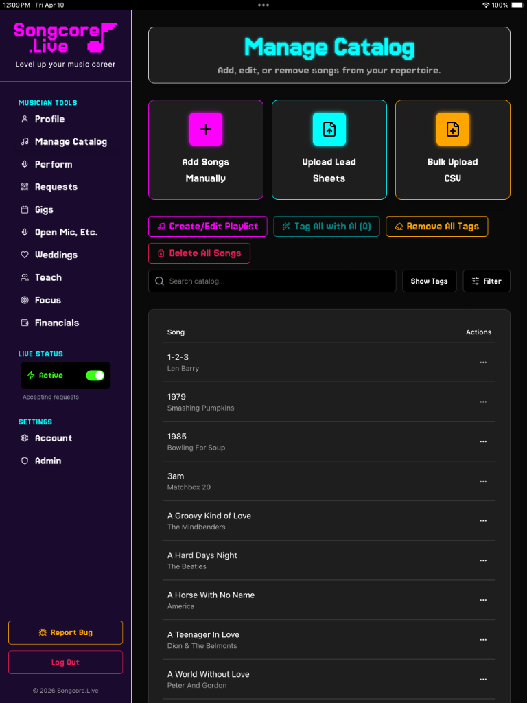Click the song title 3am
Screen dimensions: 527x703
click(x=176, y=476)
